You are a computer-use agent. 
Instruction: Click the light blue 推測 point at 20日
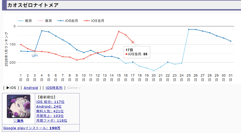point(154,70)
